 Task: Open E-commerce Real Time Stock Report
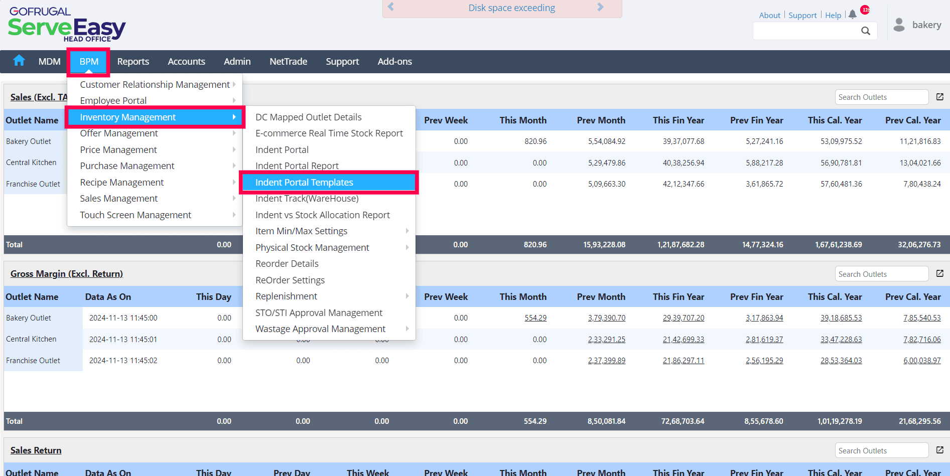[329, 133]
